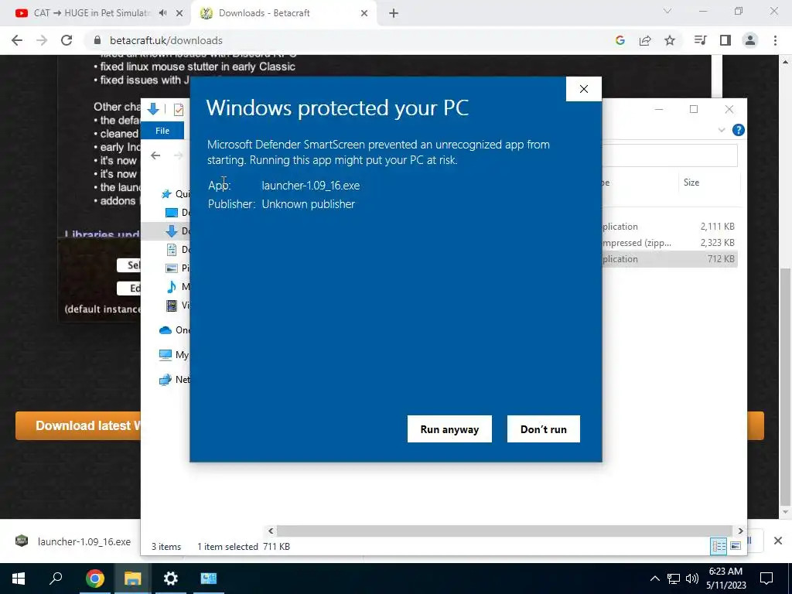
Task: Open Chrome media control icon
Action: (x=701, y=40)
